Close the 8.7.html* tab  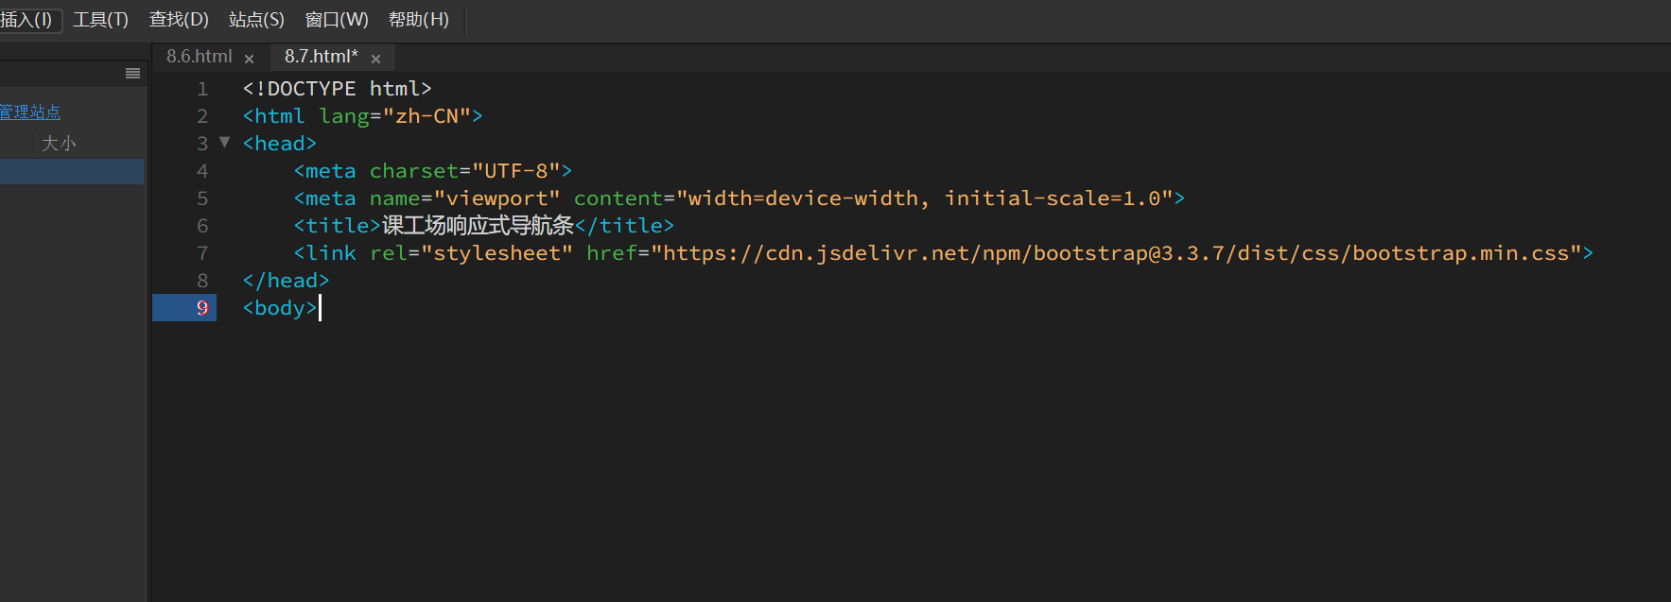click(376, 59)
